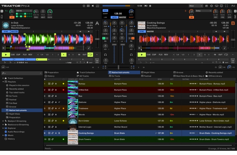Click the Deck B key lock note icon

pos(225,48)
